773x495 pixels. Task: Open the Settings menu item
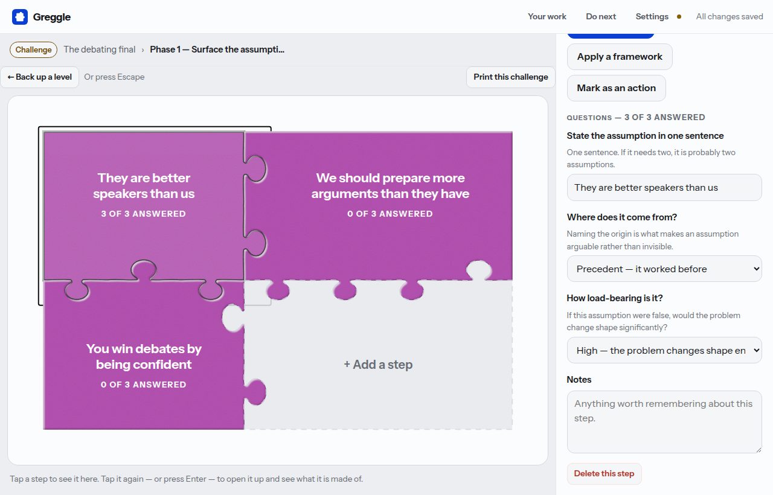(652, 16)
